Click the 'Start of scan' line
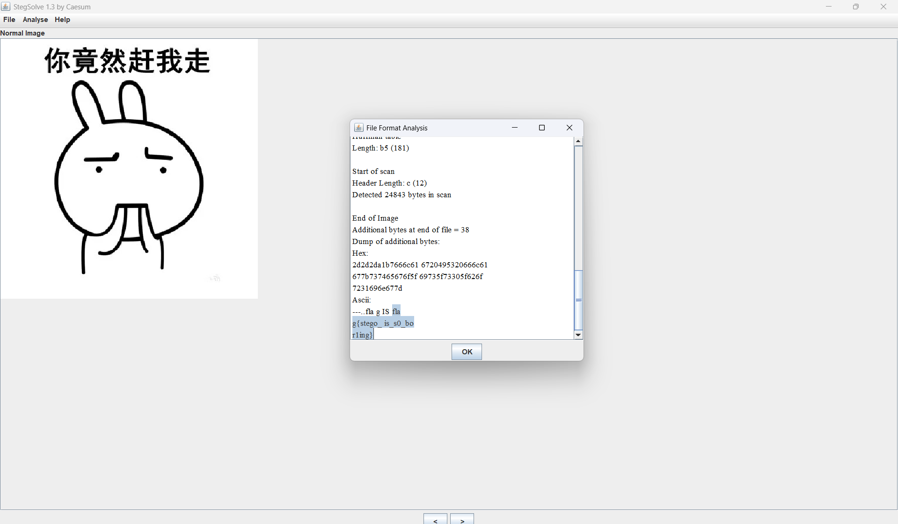 (373, 172)
